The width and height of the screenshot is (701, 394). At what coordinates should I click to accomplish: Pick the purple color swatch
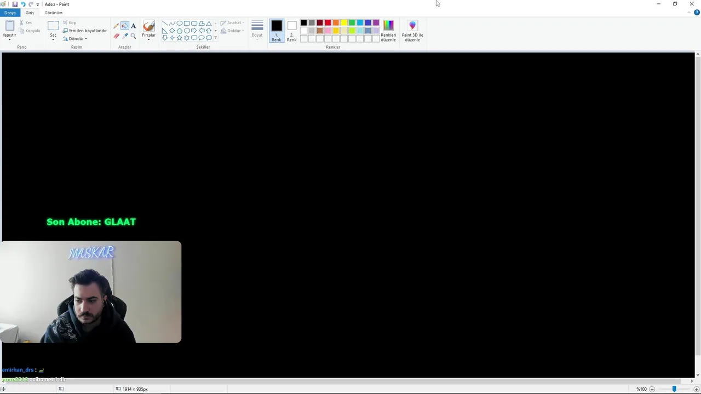[376, 22]
